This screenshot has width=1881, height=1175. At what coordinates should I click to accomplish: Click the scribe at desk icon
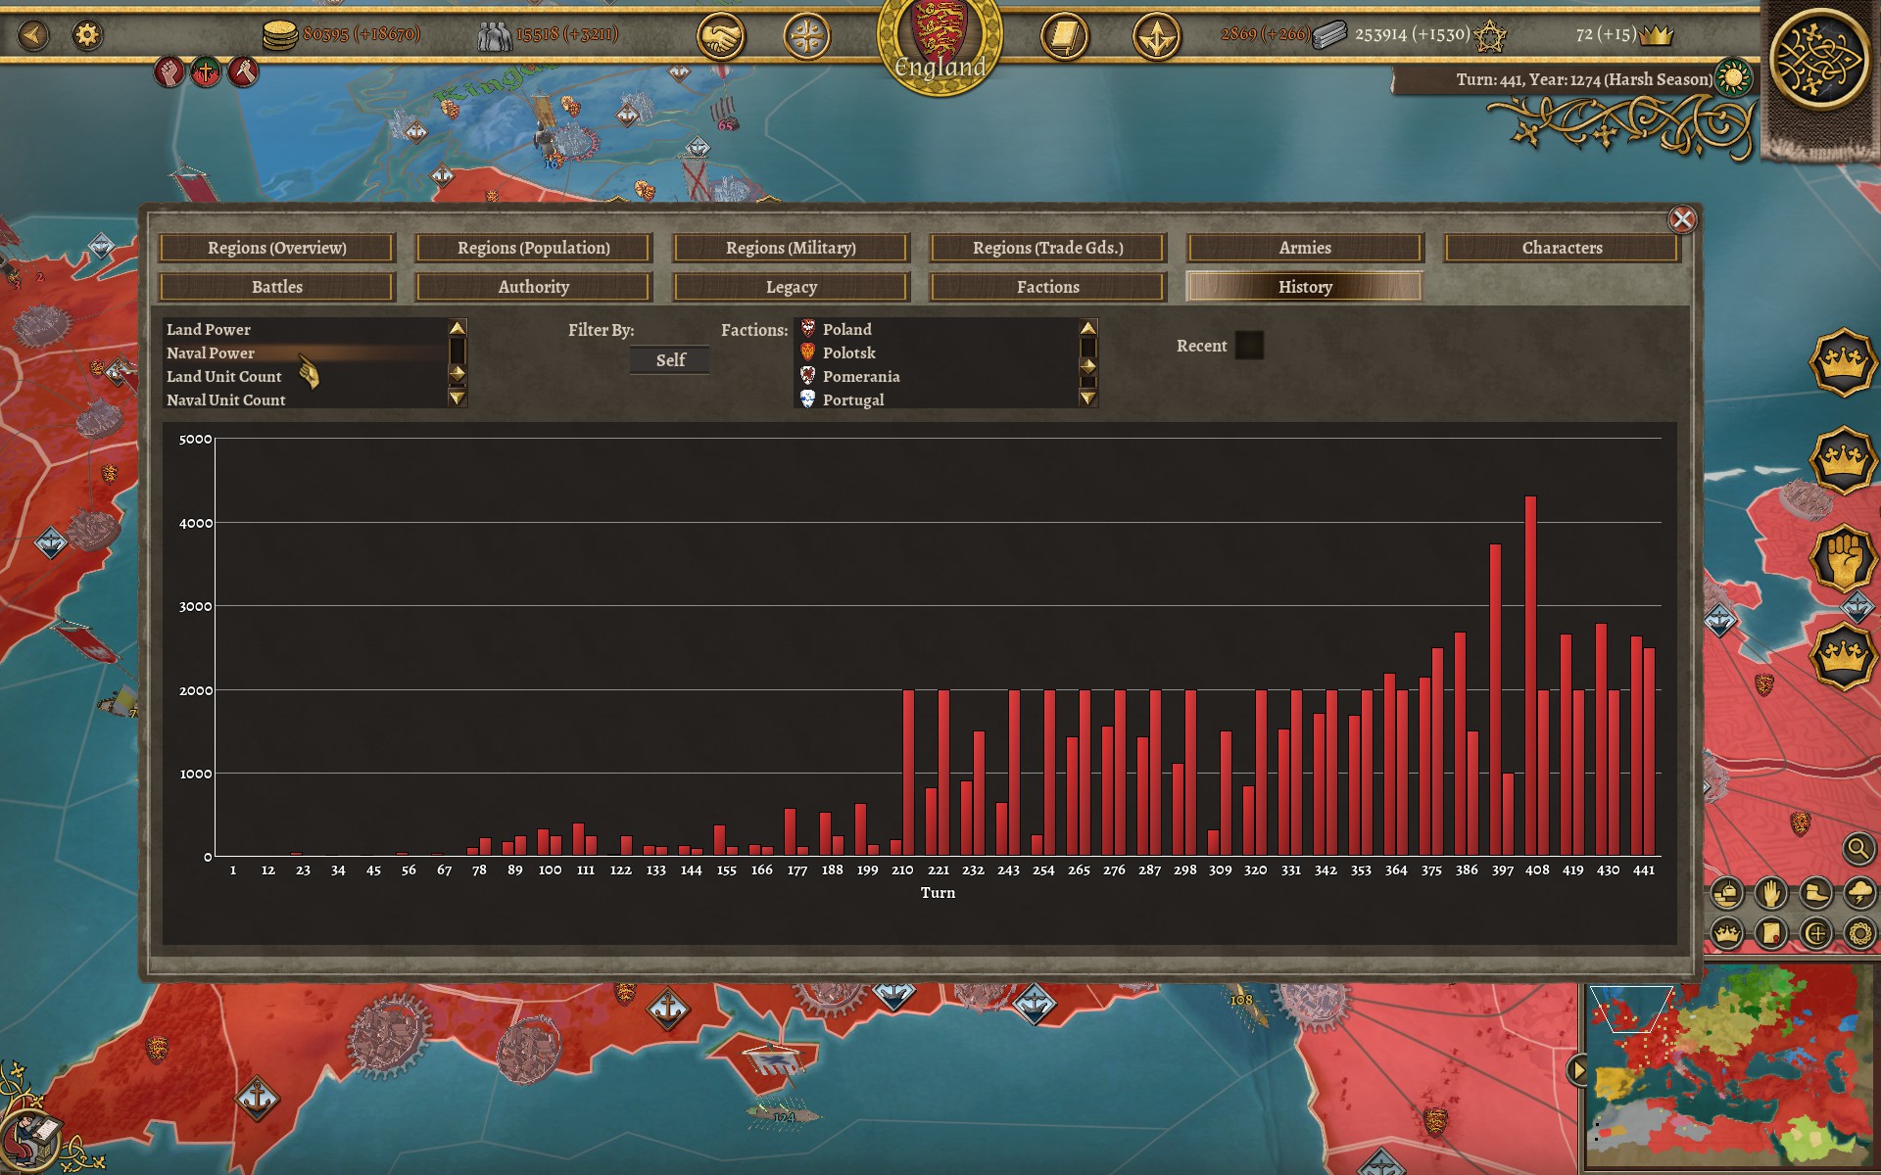pyautogui.click(x=32, y=1142)
